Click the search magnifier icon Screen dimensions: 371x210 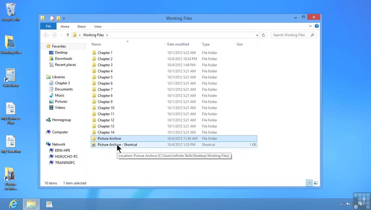312,35
